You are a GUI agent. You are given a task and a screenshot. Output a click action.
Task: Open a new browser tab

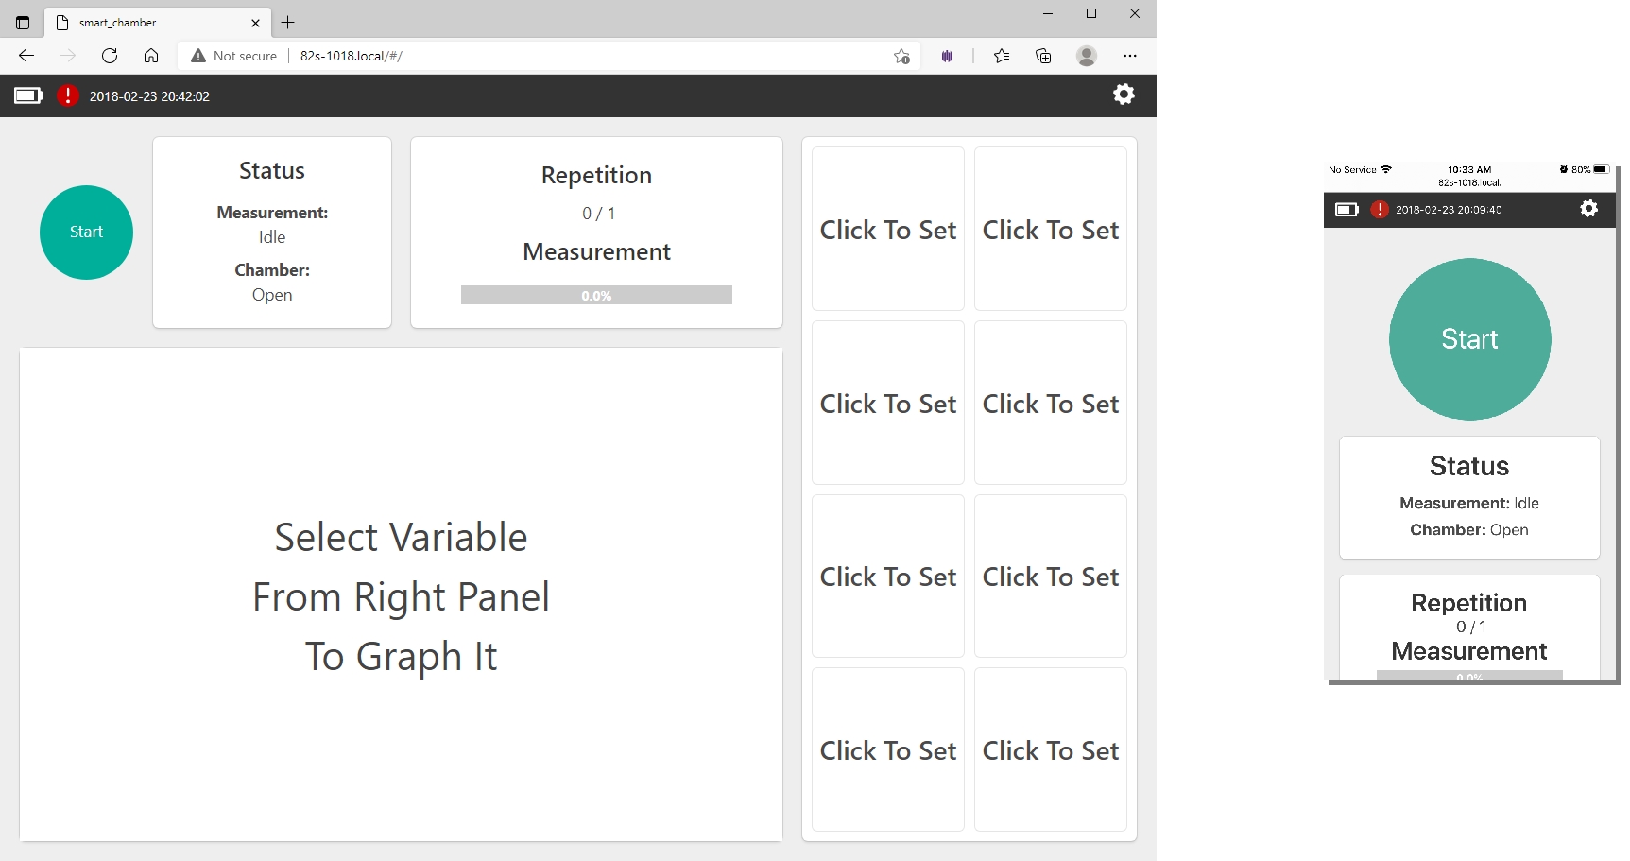point(288,23)
